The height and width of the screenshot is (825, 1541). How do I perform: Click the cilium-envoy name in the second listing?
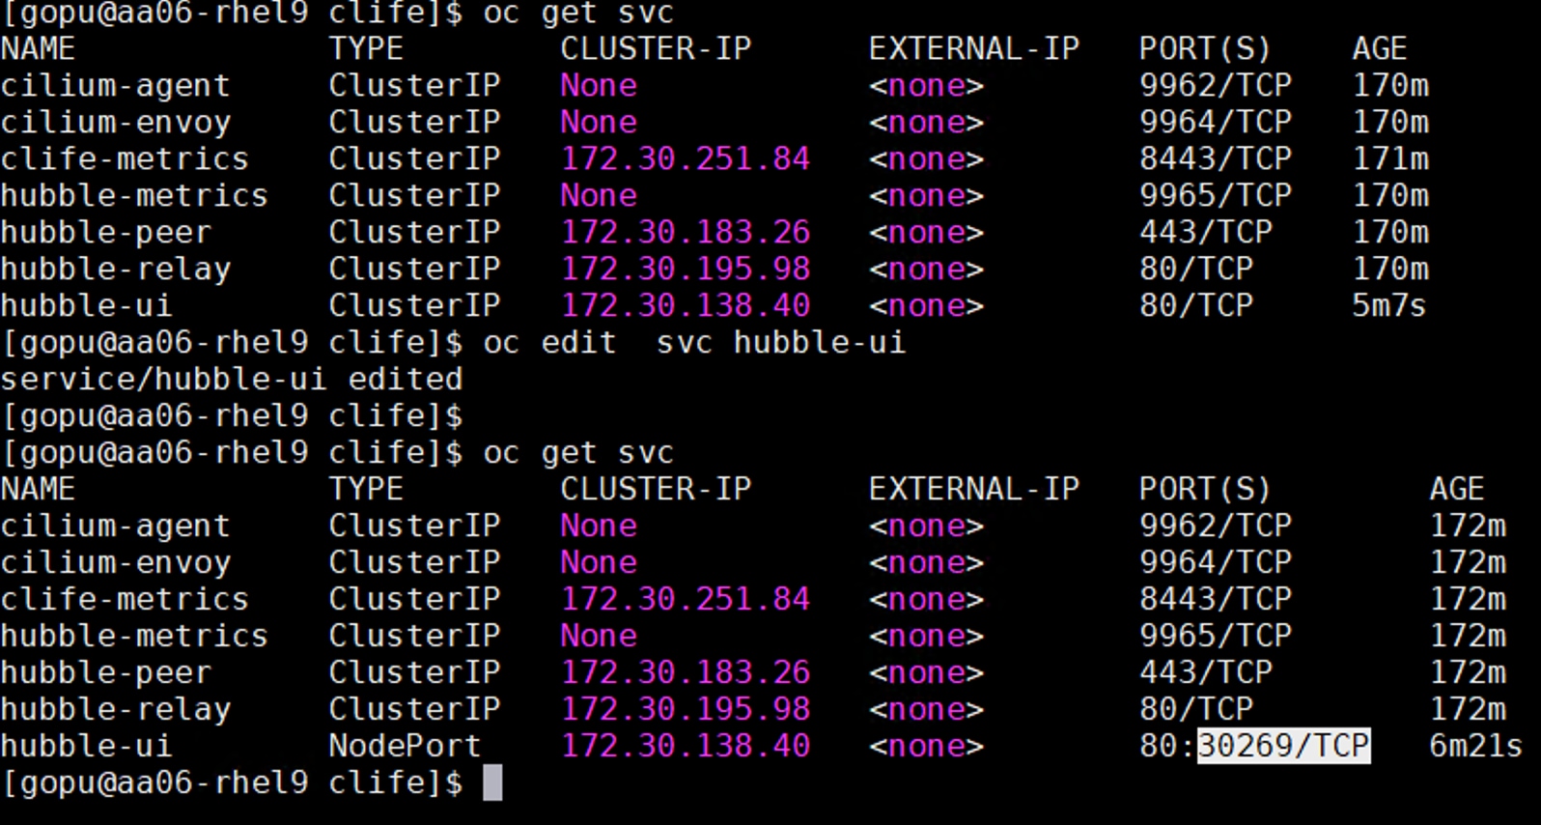pyautogui.click(x=116, y=562)
